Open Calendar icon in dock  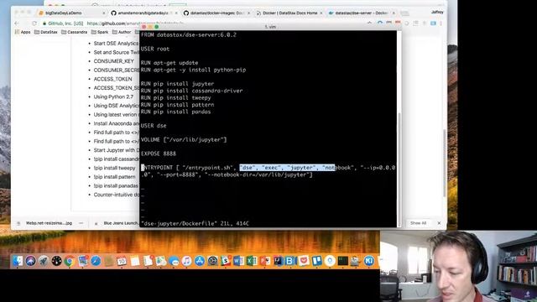pyautogui.click(x=122, y=261)
